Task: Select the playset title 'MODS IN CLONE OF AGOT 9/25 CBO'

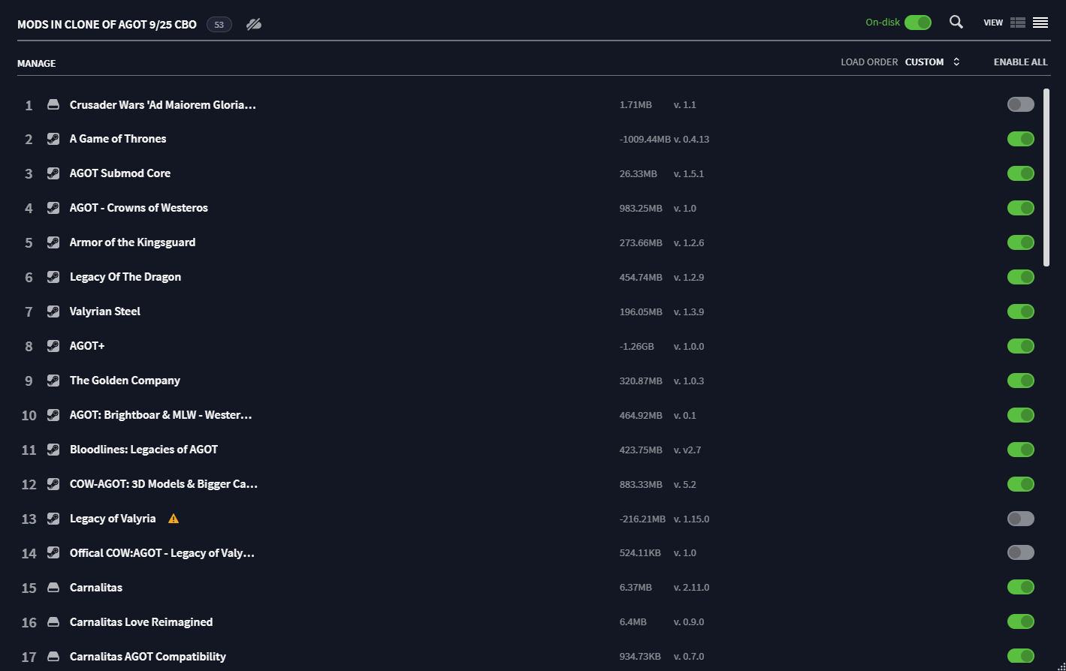Action: pos(107,25)
